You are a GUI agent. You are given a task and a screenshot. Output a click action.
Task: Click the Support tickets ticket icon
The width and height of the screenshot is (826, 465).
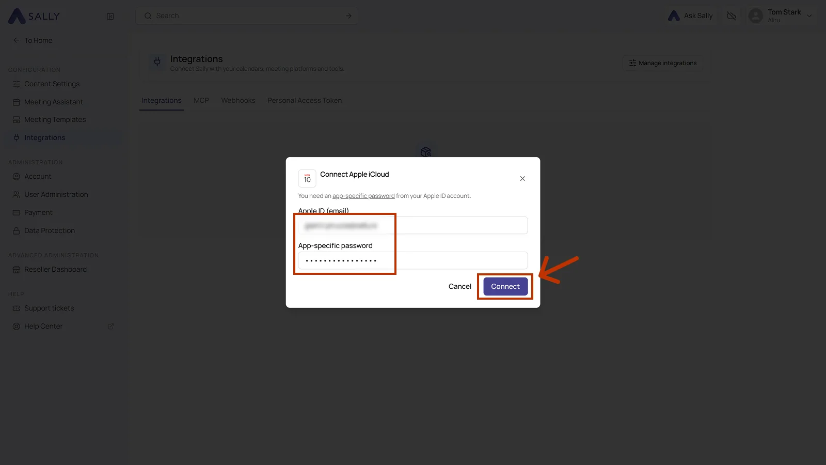[17, 308]
